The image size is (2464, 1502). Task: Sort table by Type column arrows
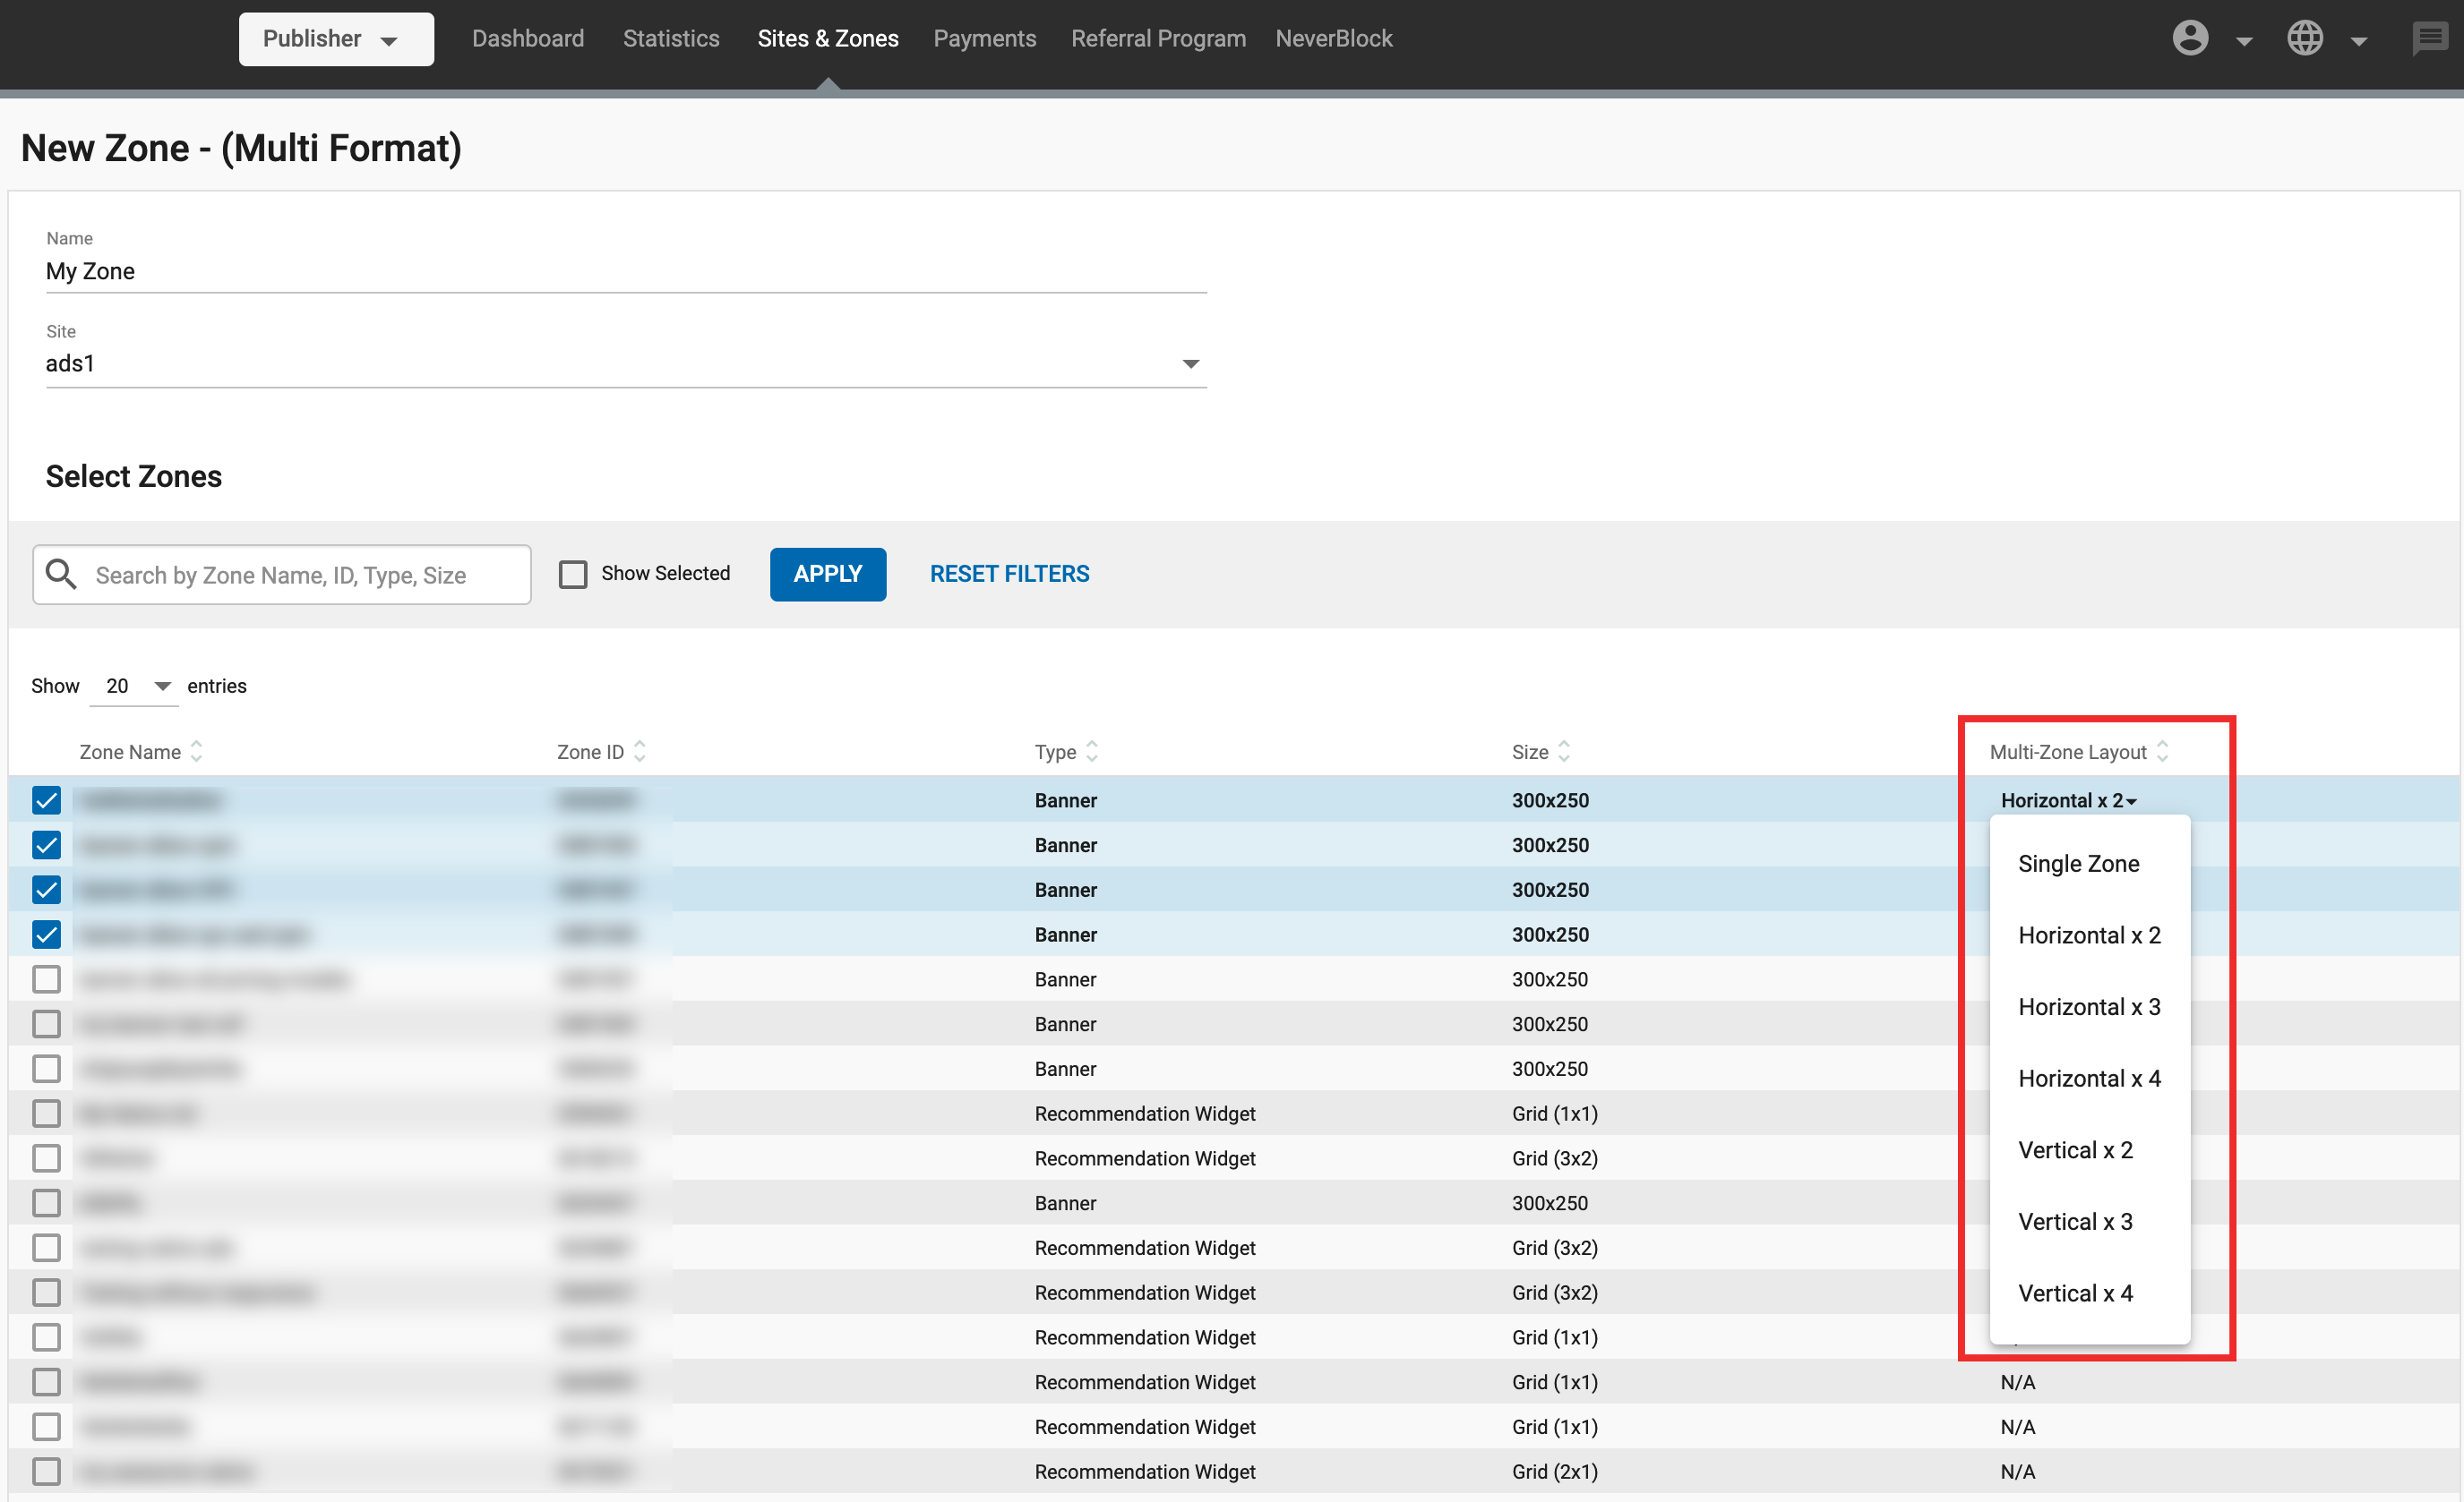tap(1092, 752)
